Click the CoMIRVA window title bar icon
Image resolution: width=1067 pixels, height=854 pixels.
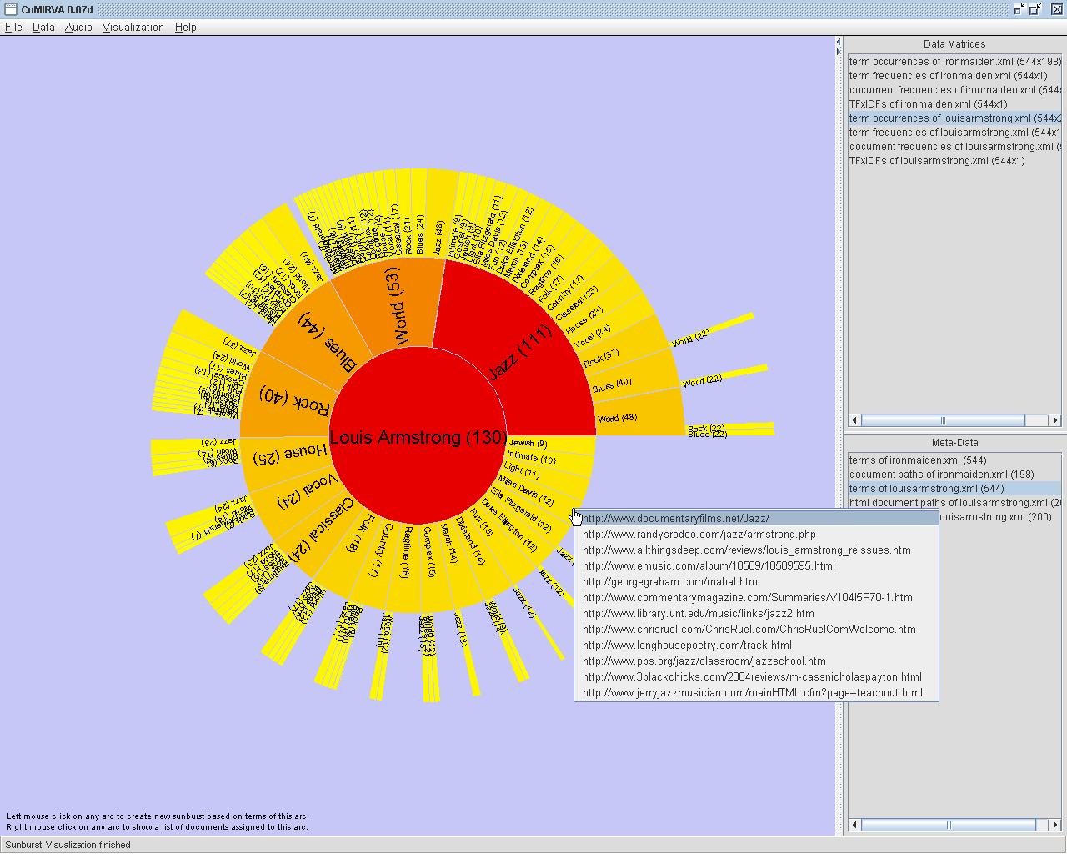coord(11,9)
